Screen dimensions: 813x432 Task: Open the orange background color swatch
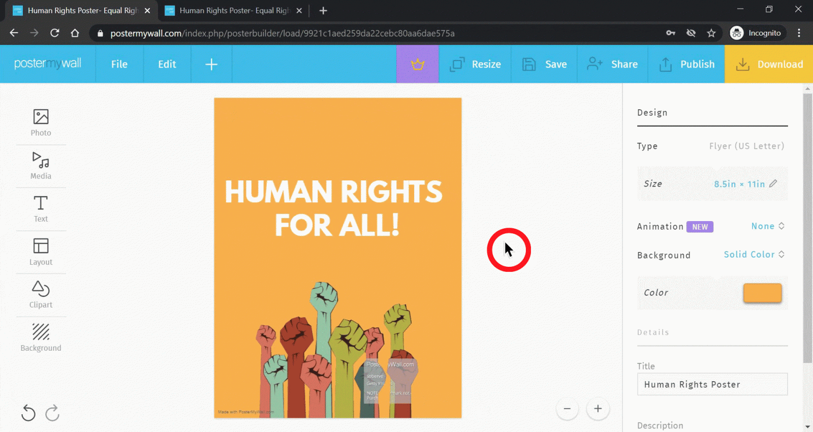coord(762,293)
